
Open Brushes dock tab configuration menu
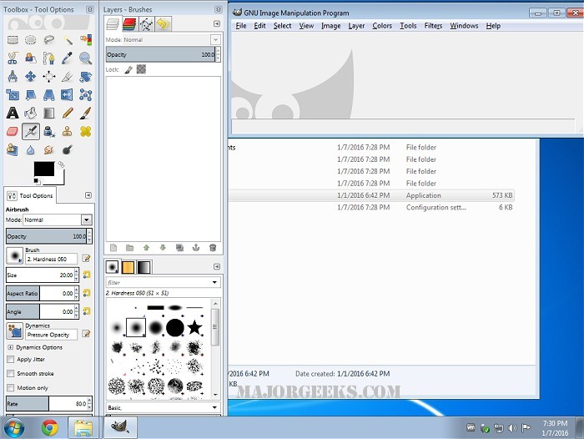pos(217,266)
